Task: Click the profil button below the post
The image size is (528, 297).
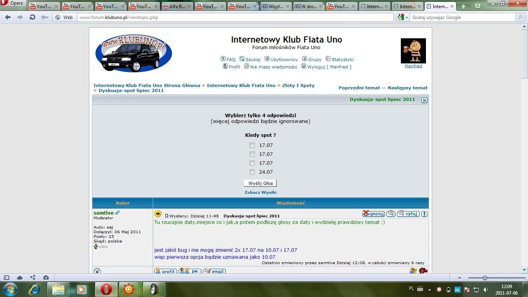Action: (165, 271)
